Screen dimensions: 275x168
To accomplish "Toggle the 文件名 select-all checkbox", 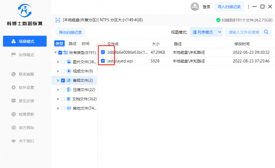I will pyautogui.click(x=103, y=44).
